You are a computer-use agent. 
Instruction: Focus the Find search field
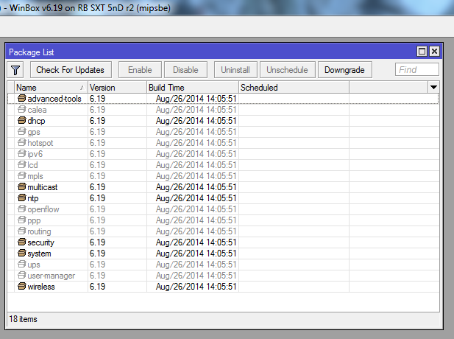point(417,69)
